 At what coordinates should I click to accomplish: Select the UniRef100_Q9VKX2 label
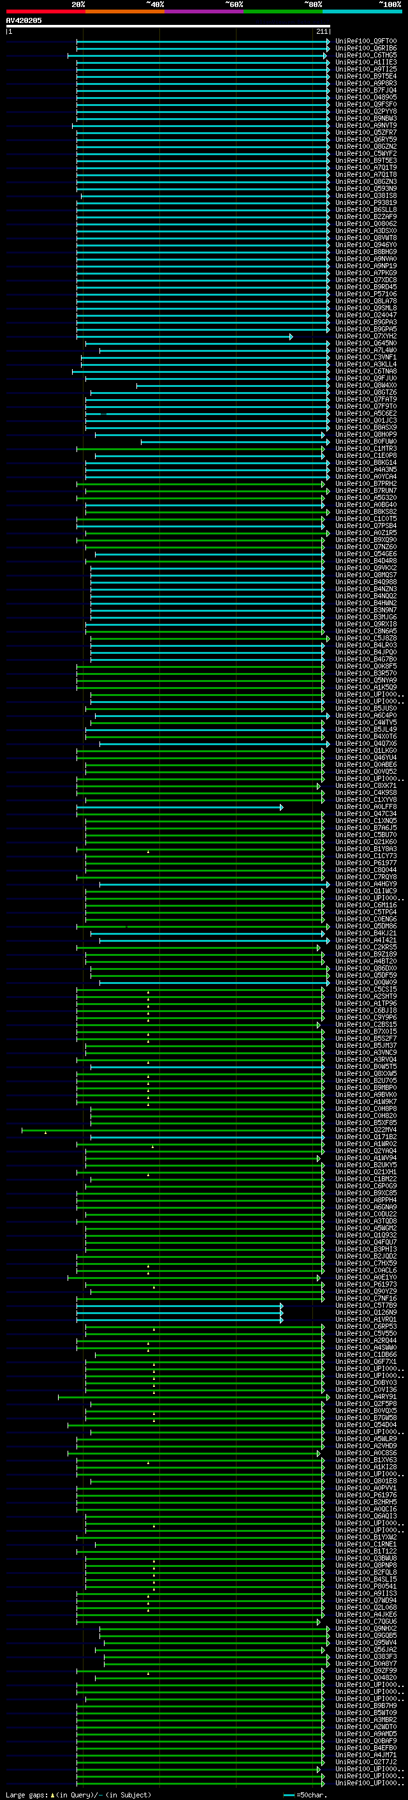pos(366,568)
